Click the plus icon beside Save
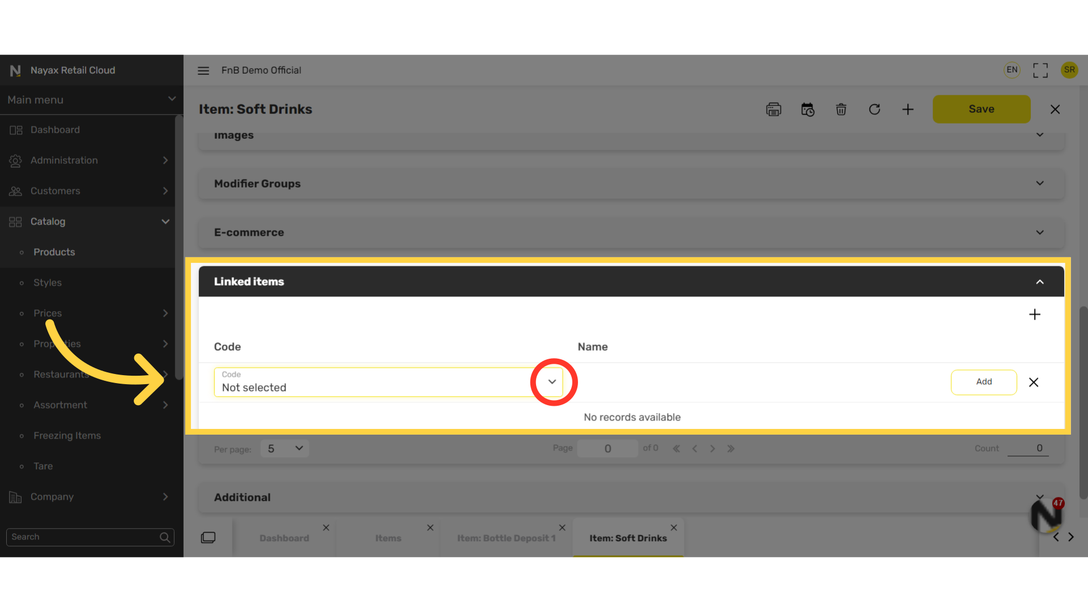 pos(908,109)
